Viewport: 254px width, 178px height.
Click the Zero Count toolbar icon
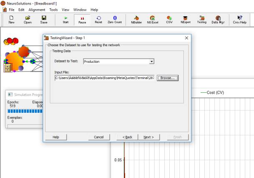click(115, 20)
